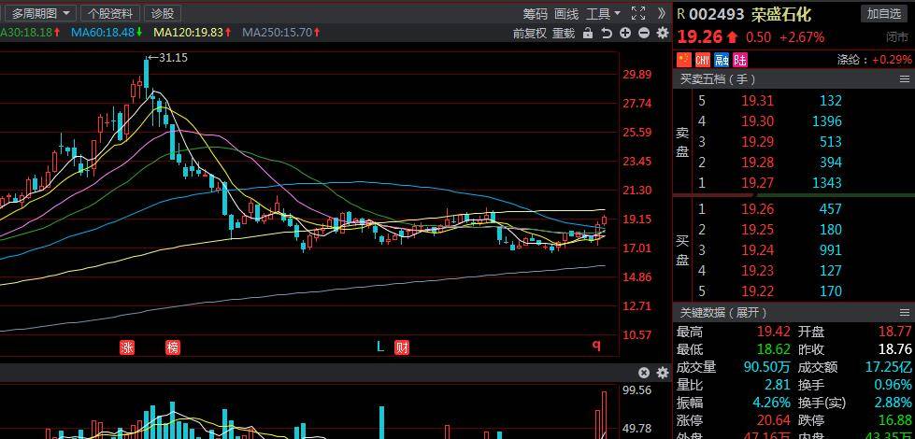Open the 诊股 stock diagnosis tab
This screenshot has width=915, height=439.
click(x=163, y=13)
